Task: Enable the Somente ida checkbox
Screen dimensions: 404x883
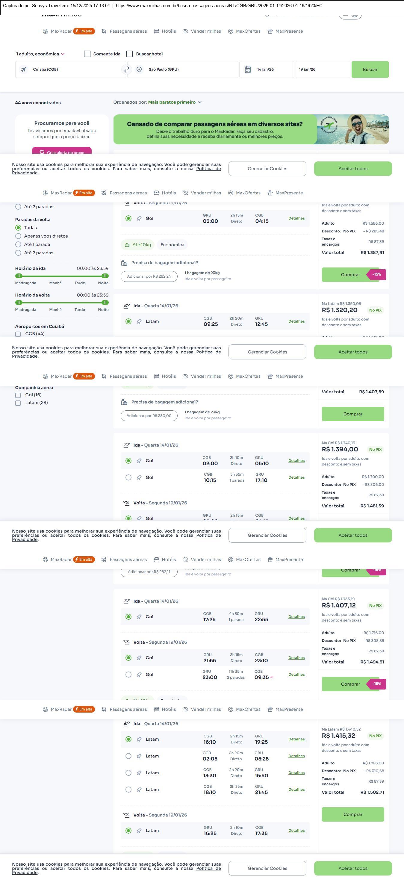Action: click(x=87, y=54)
